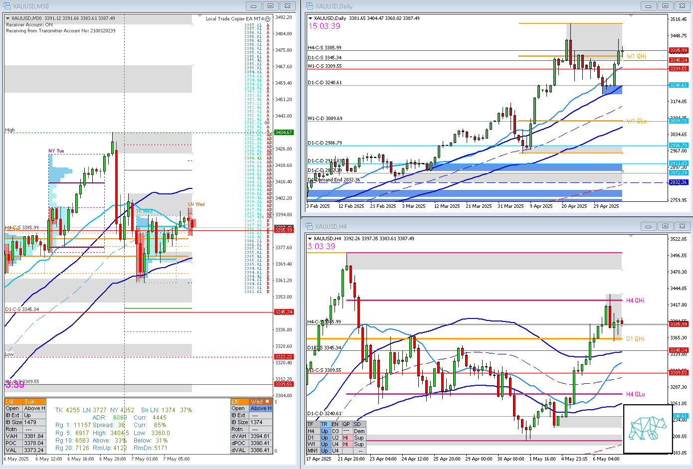Click the 15:03:39 timer in the Daily chart

324,26
